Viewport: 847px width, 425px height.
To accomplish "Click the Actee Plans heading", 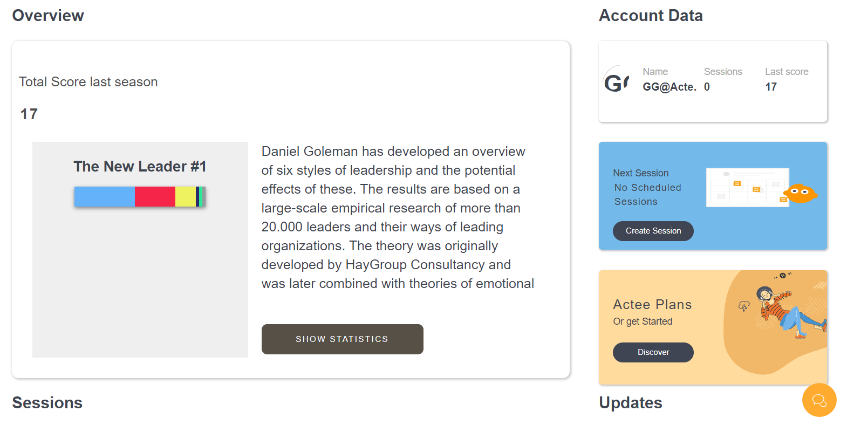I will pos(652,304).
